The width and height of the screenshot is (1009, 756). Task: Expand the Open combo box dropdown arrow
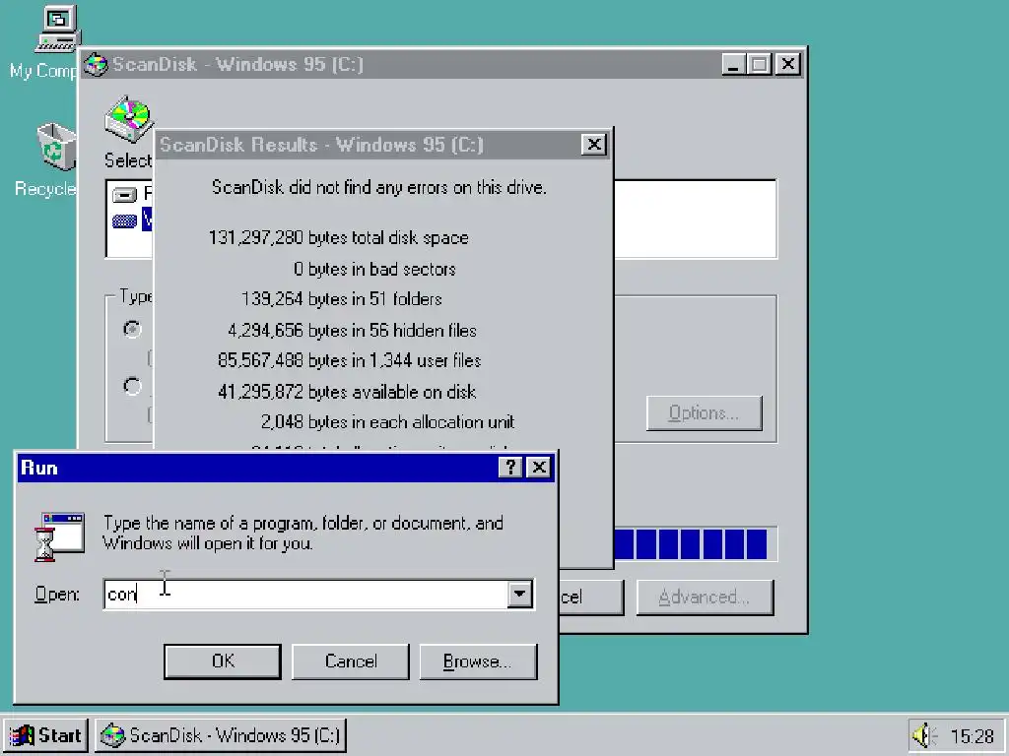pos(520,594)
